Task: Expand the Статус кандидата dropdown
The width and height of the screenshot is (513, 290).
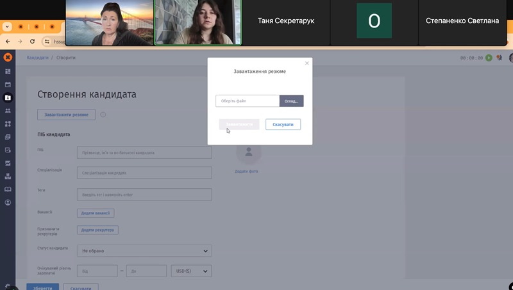Action: (144, 251)
